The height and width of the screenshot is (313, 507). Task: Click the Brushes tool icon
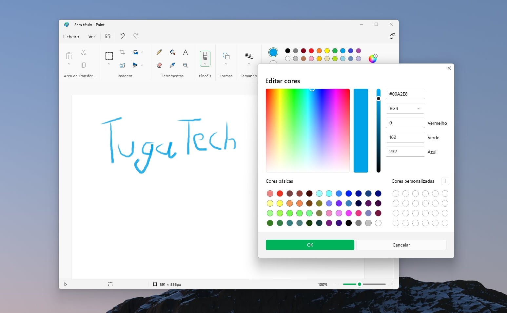pos(205,56)
